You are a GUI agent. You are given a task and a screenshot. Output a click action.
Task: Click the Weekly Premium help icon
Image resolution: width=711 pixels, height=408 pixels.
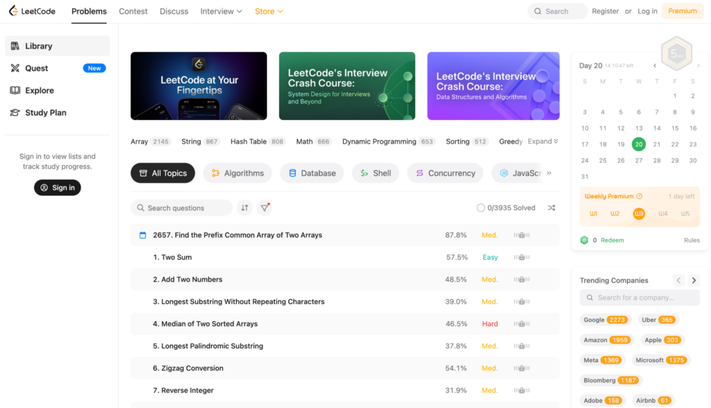[x=639, y=196]
